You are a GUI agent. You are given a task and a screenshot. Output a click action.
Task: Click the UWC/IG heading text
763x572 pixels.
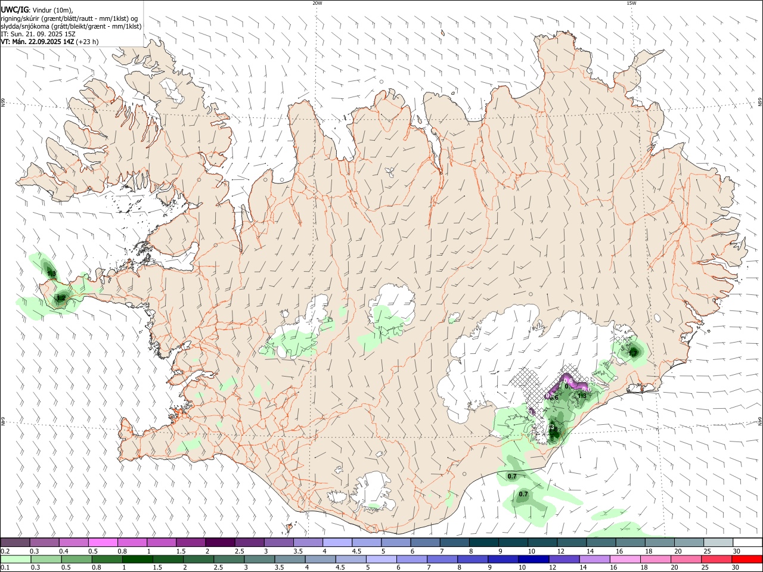coord(14,10)
